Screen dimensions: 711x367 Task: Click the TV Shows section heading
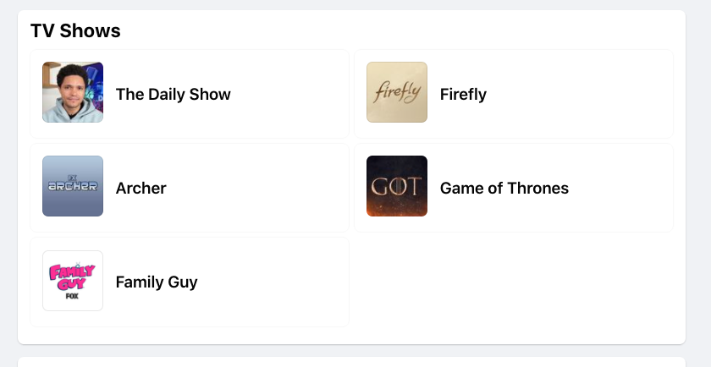coord(75,31)
